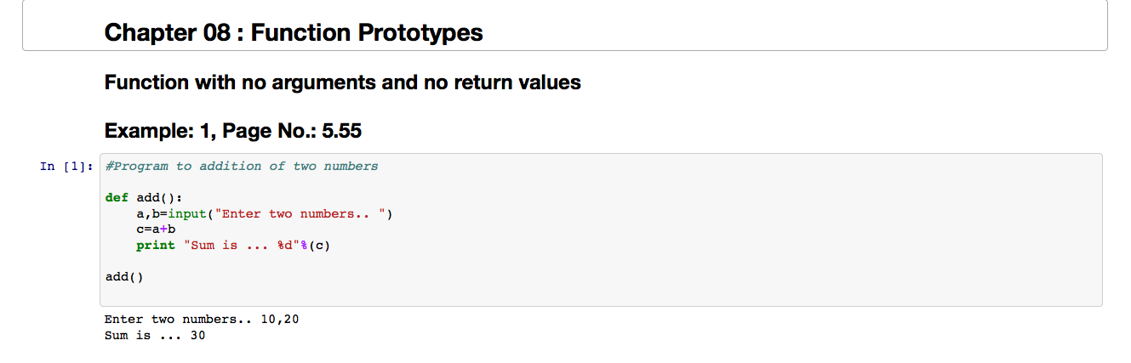This screenshot has height=363, width=1131.
Task: Click the standalone "add()" call line
Action: [x=124, y=277]
